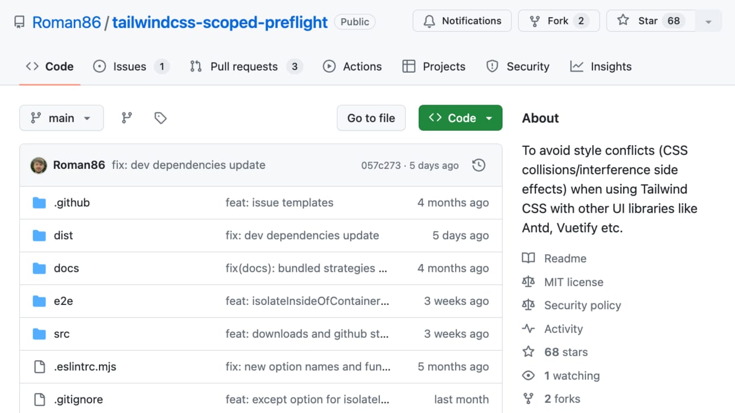Click the dist folder icon
This screenshot has width=735, height=413.
(39, 236)
